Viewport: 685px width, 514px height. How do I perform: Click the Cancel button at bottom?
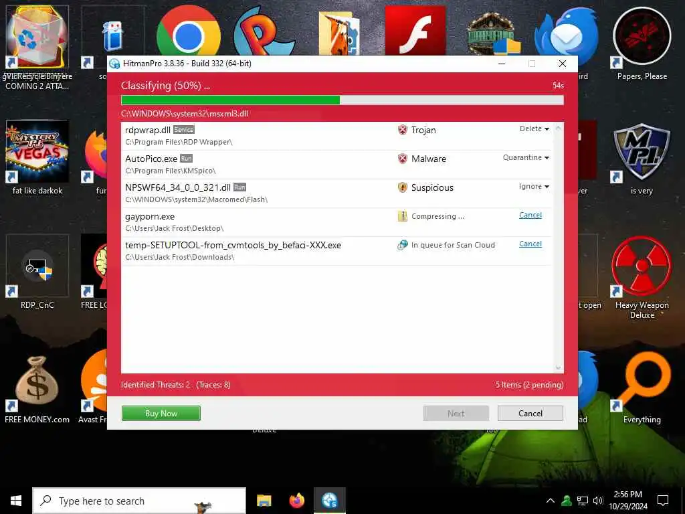pos(530,413)
